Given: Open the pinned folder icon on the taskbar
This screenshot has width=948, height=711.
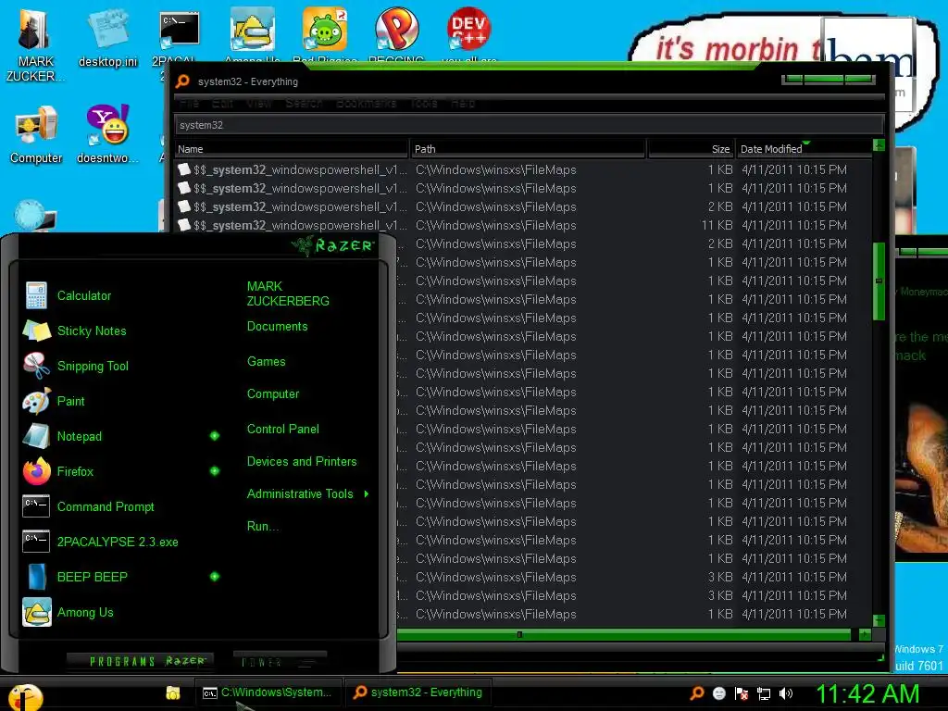Looking at the screenshot, I should (x=173, y=692).
